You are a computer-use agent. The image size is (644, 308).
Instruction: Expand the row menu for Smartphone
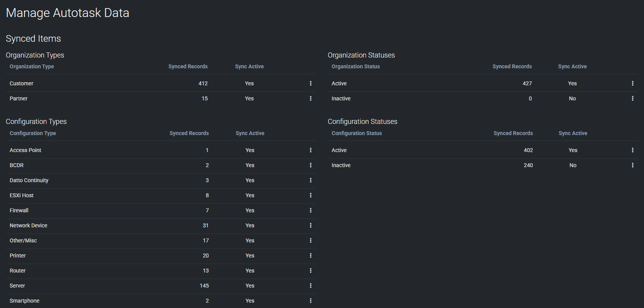click(x=311, y=301)
